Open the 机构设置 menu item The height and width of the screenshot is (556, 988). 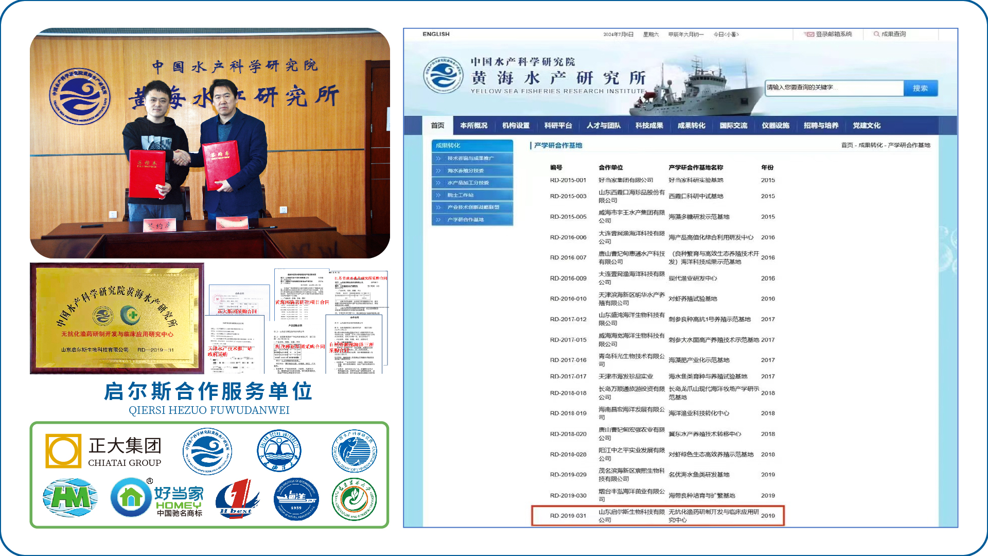pos(516,126)
